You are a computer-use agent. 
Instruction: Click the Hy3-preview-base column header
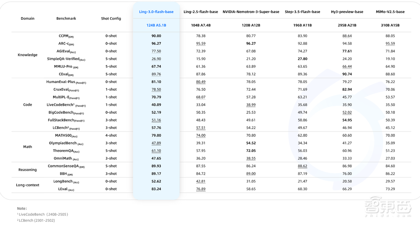click(347, 12)
